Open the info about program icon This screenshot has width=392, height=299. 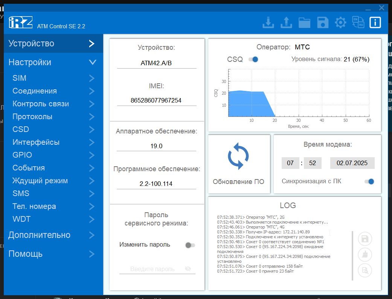coord(375,23)
